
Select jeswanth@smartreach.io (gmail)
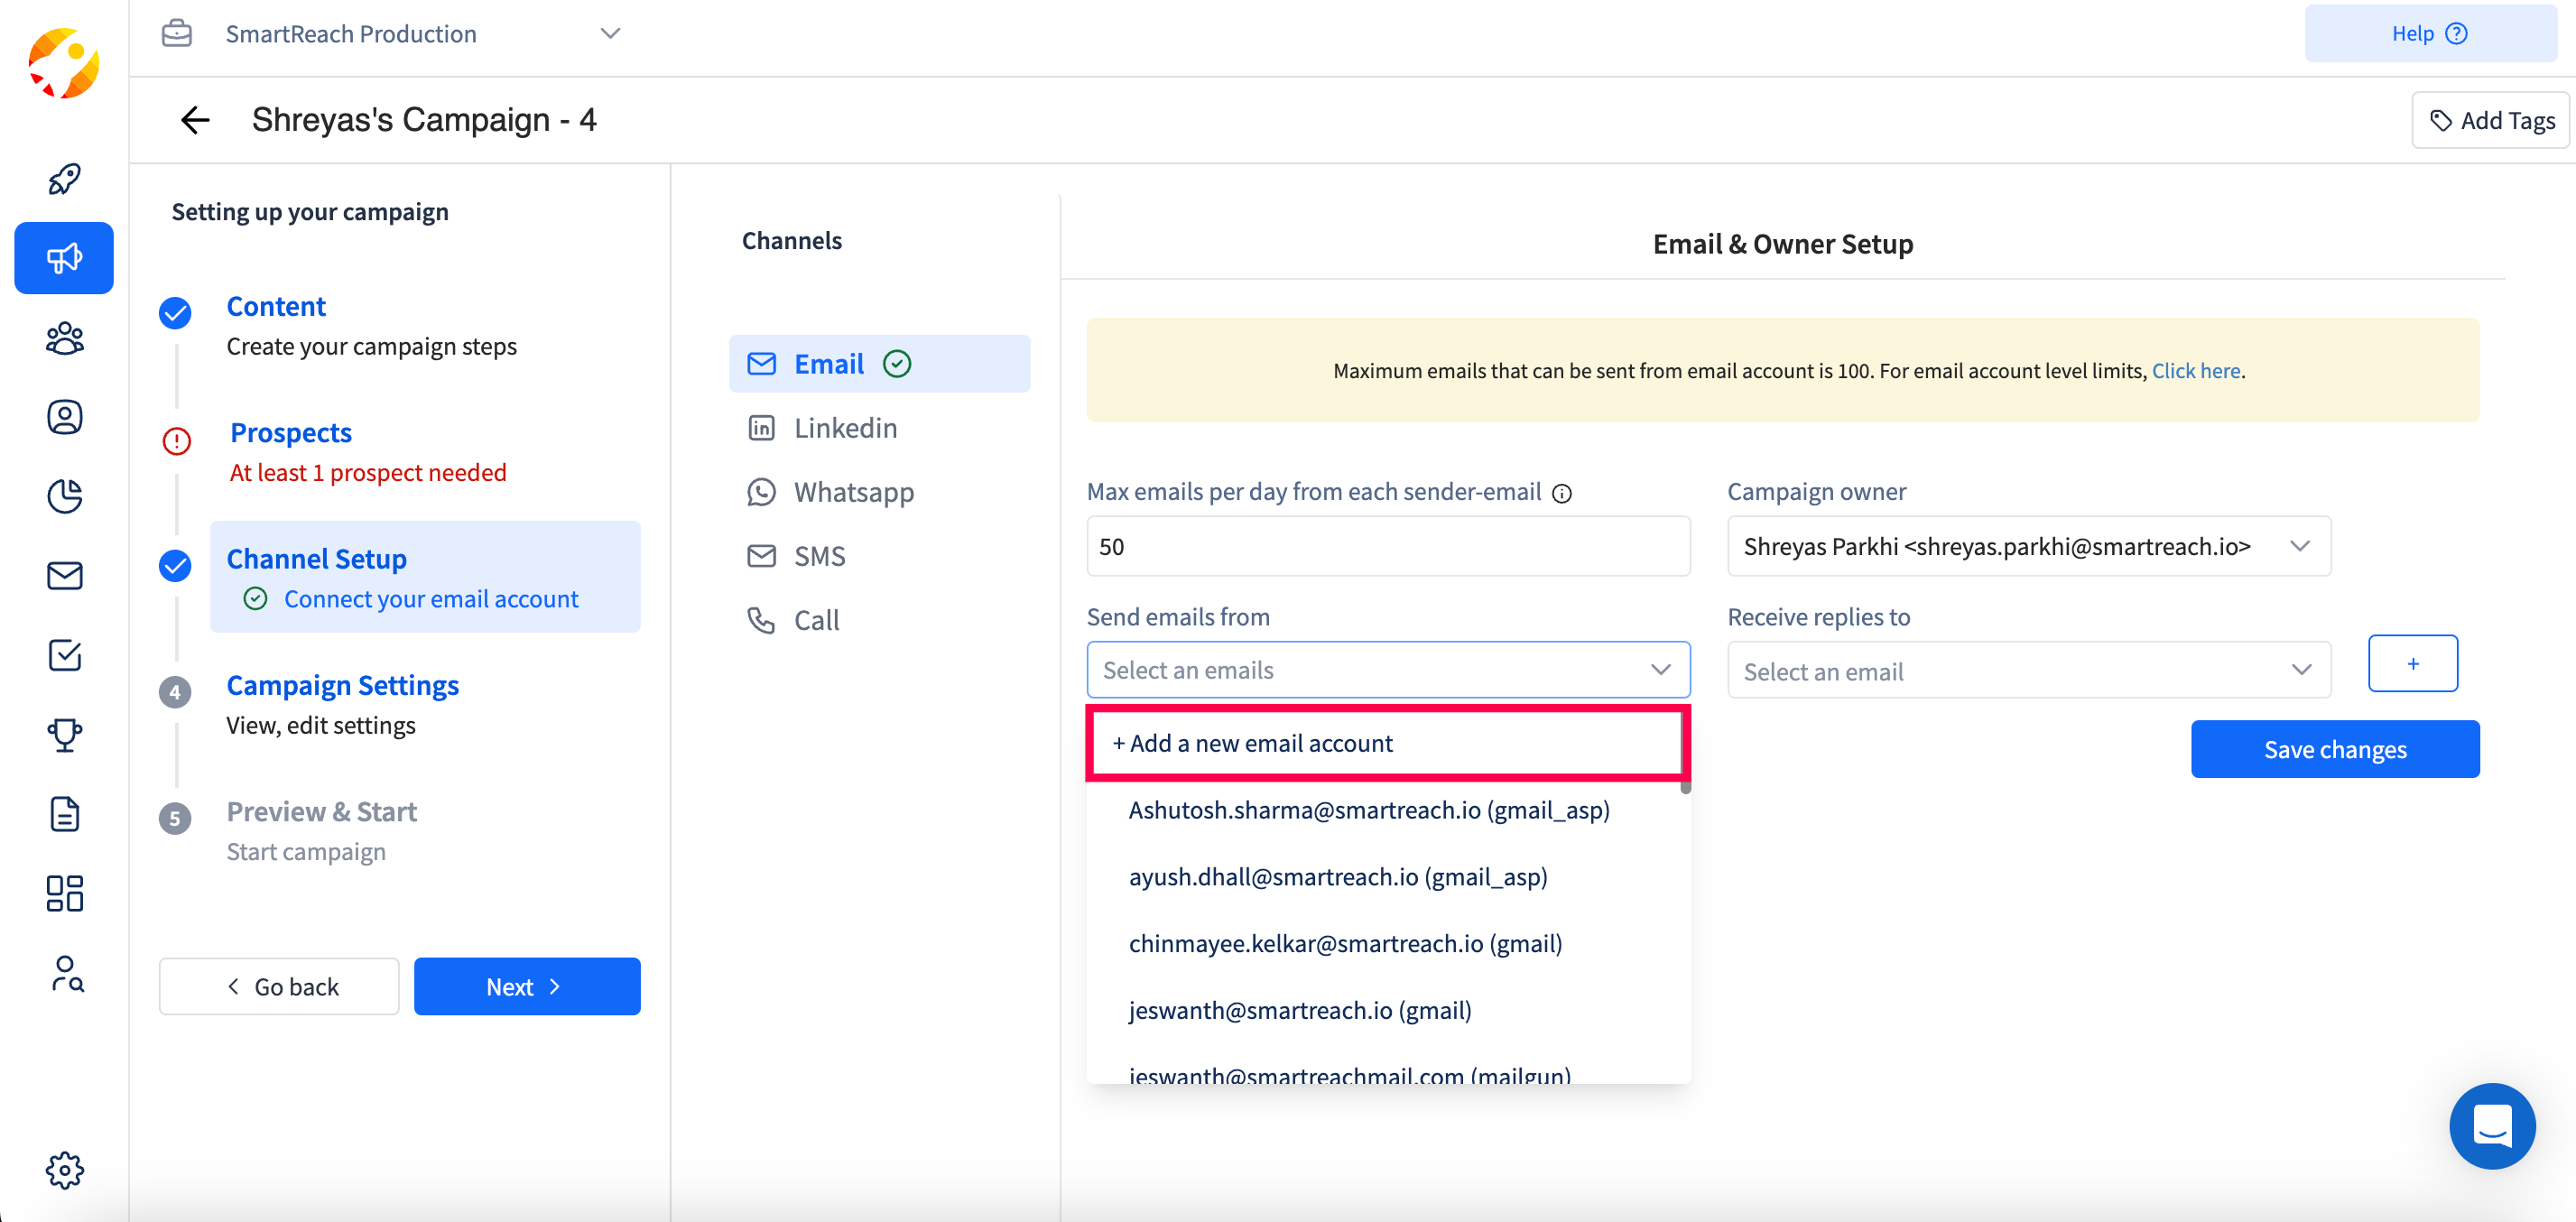[x=1300, y=1011]
